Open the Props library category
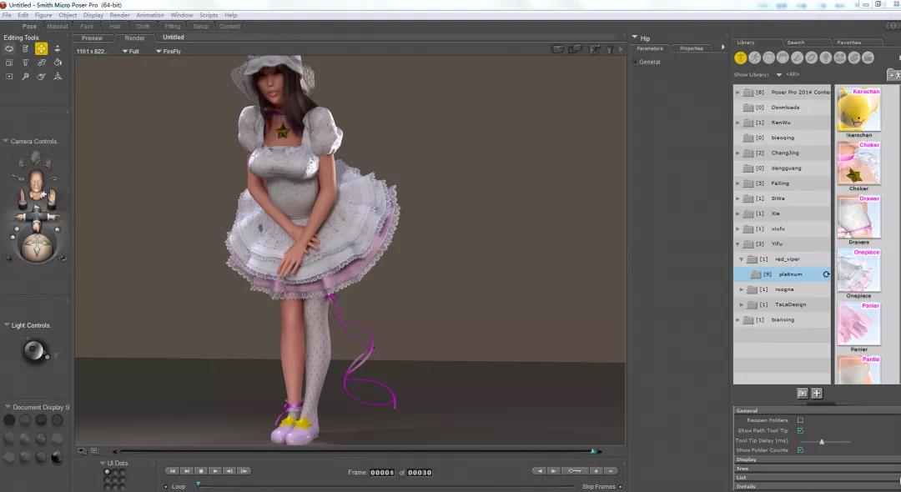901x492 pixels. [812, 58]
